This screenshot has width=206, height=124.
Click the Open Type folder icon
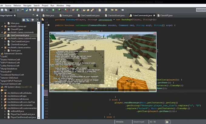[x=84, y=10]
